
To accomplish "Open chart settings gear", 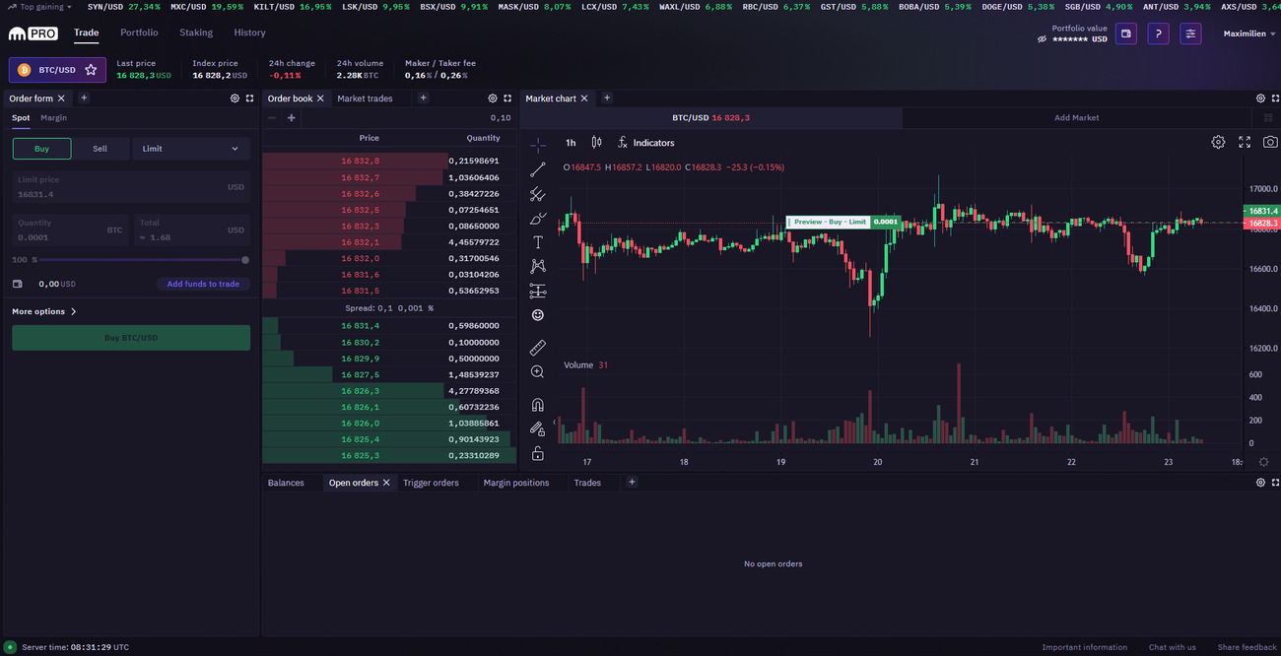I will (1218, 142).
